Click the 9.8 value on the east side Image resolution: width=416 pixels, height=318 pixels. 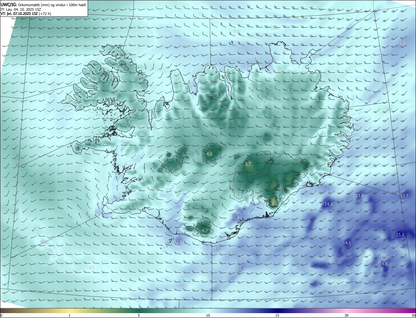409,75
